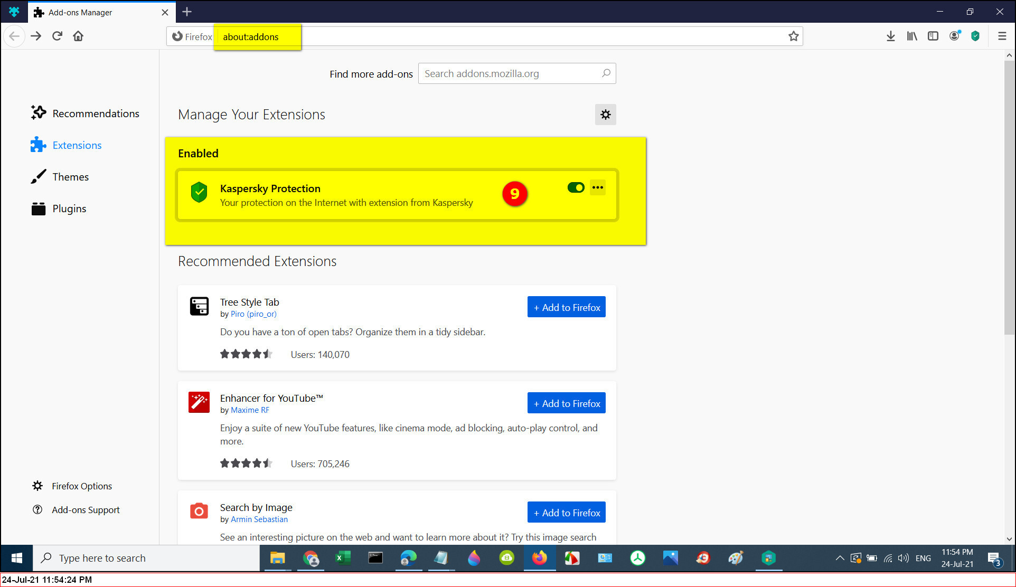The width and height of the screenshot is (1016, 587).
Task: Open the Firefox hamburger menu
Action: click(x=1002, y=36)
